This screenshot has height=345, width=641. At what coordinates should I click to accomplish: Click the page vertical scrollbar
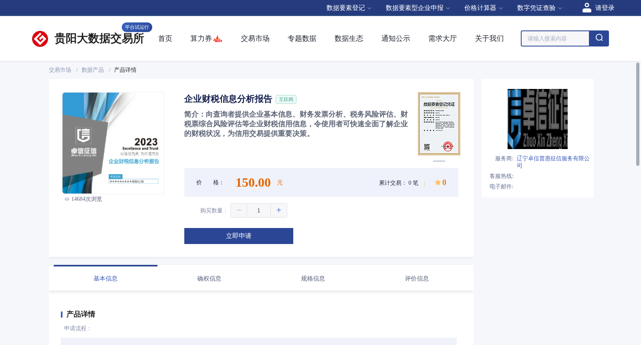coord(638,114)
